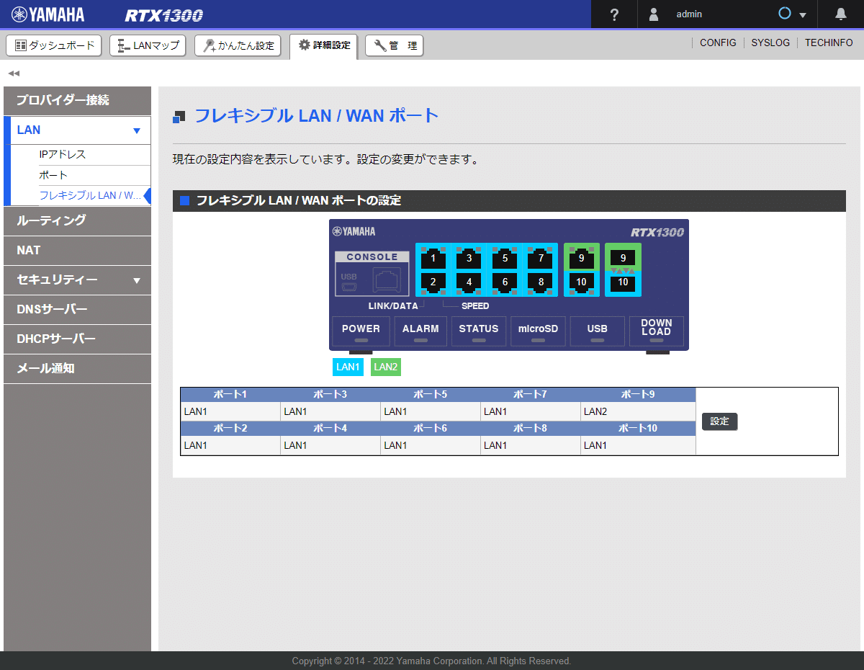Open the notification bell icon
Viewport: 864px width, 670px height.
click(x=840, y=14)
